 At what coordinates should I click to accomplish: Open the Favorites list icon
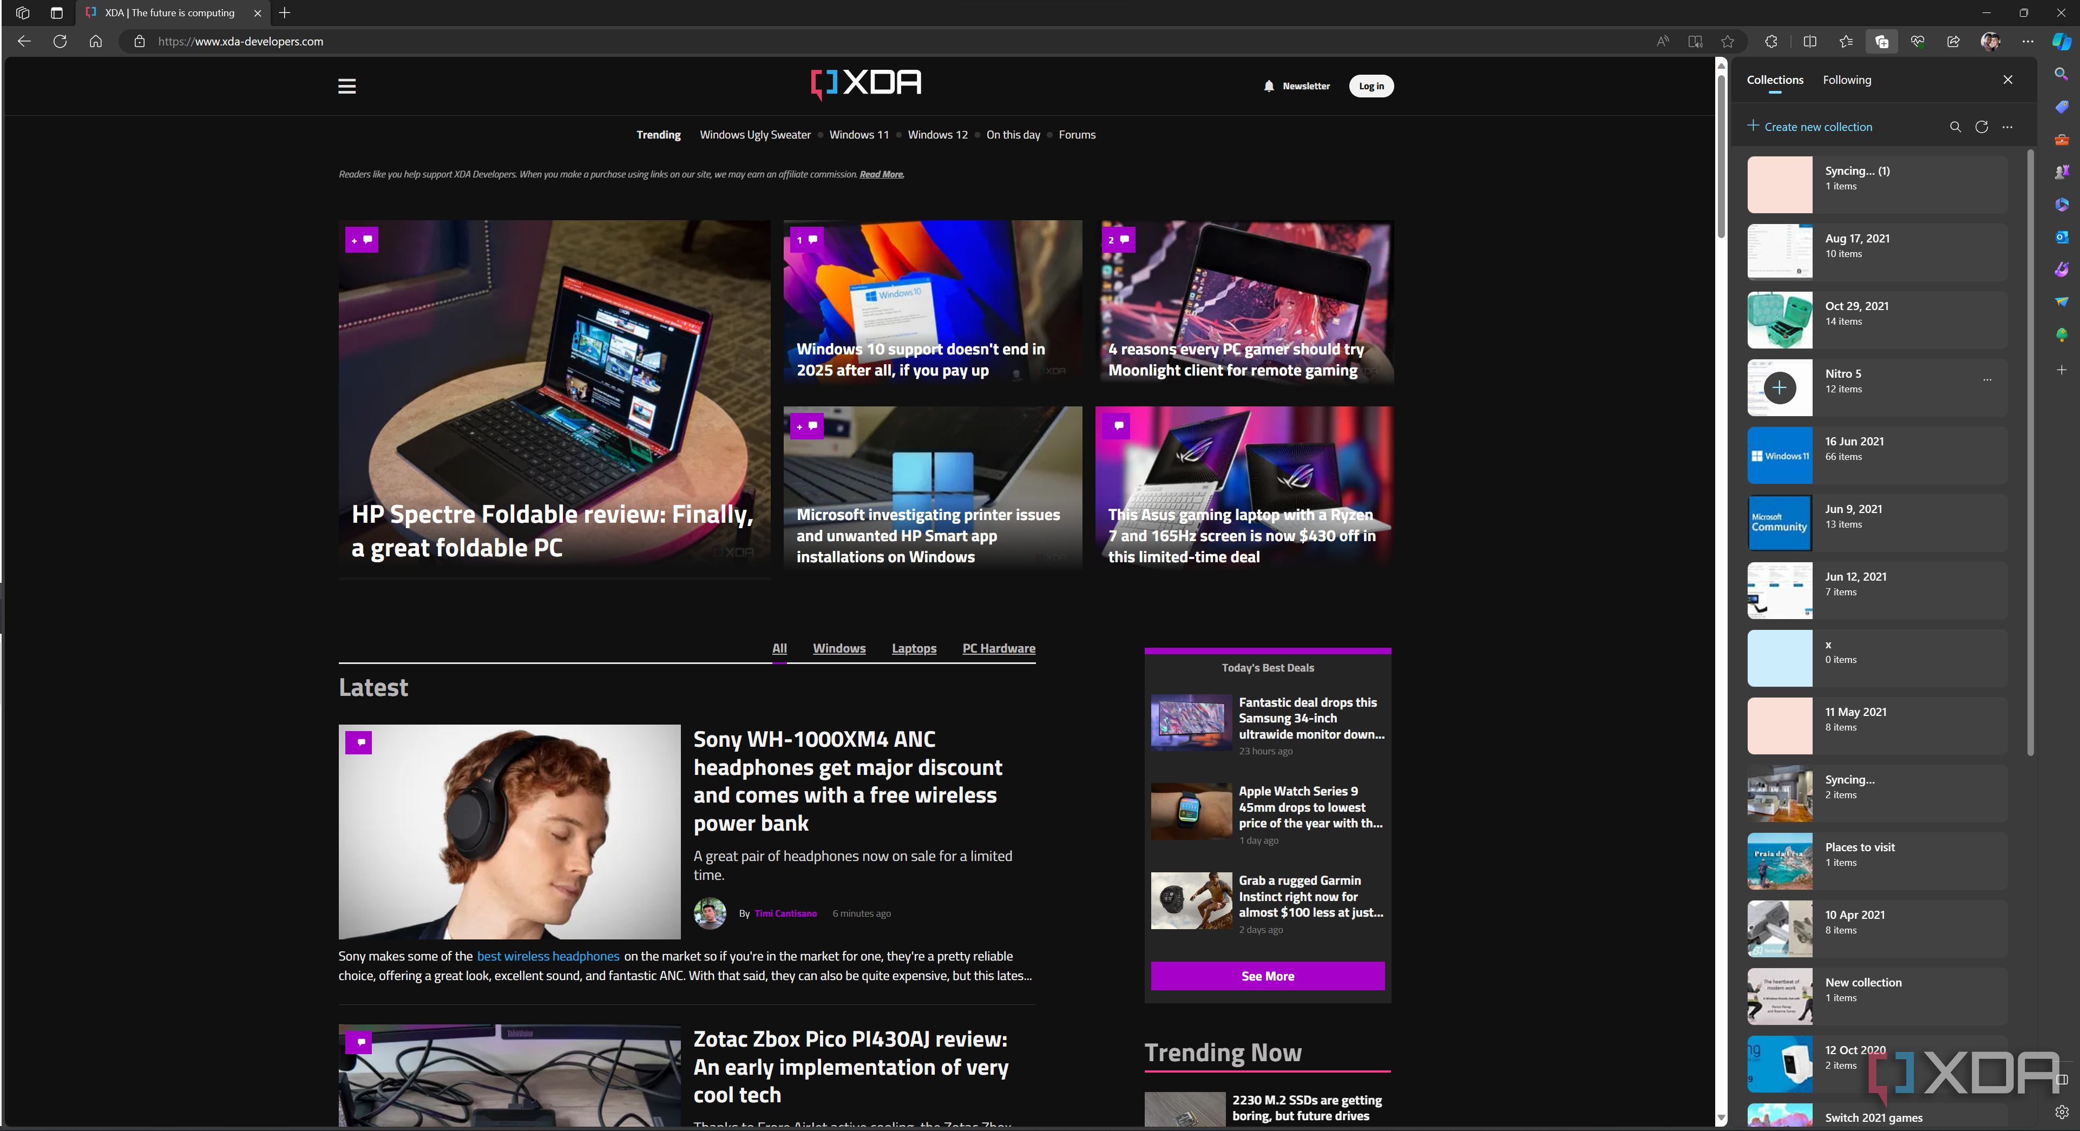tap(1846, 41)
